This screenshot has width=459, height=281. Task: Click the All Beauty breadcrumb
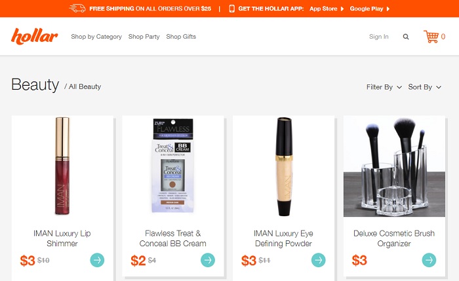(85, 86)
